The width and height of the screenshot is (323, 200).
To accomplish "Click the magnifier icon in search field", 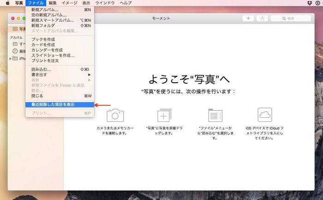I will [x=284, y=19].
